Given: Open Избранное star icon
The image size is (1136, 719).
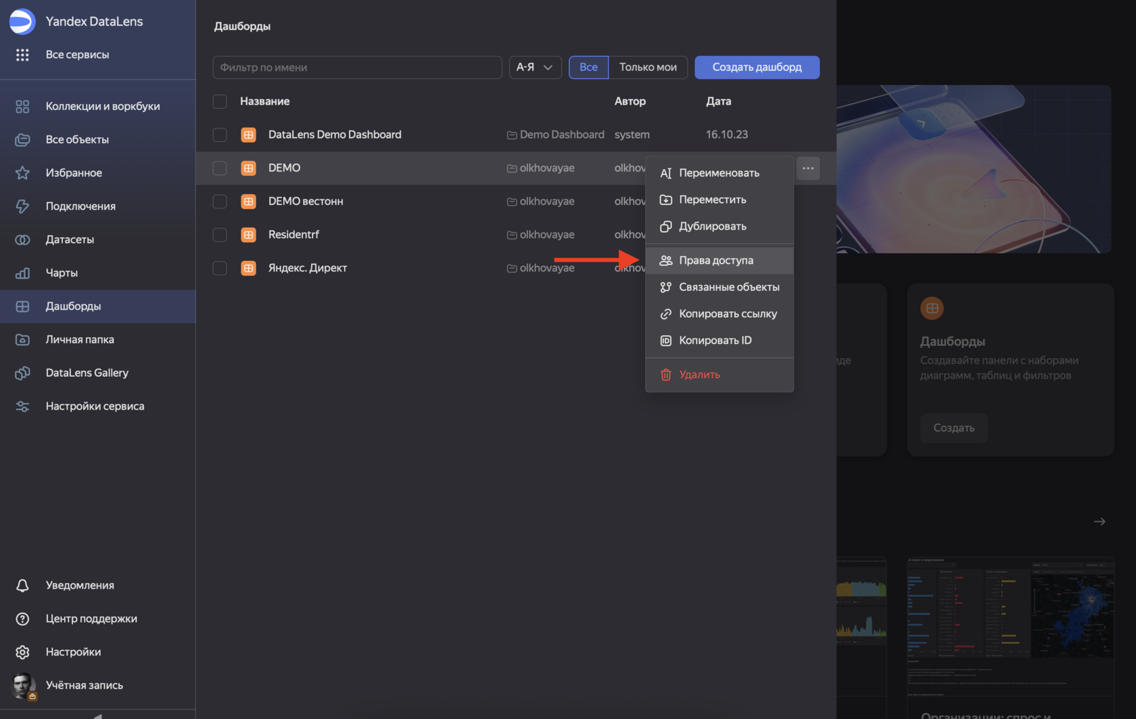Looking at the screenshot, I should coord(22,173).
